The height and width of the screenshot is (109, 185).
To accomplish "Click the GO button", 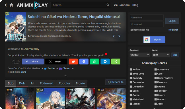I will 175,55.
